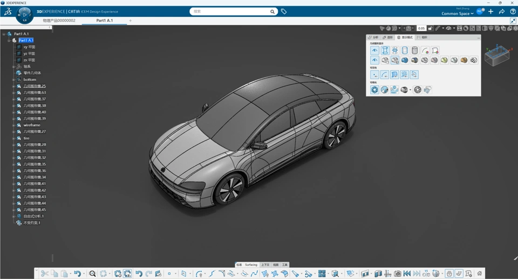Click the Cut scissors icon

[x=45, y=274]
